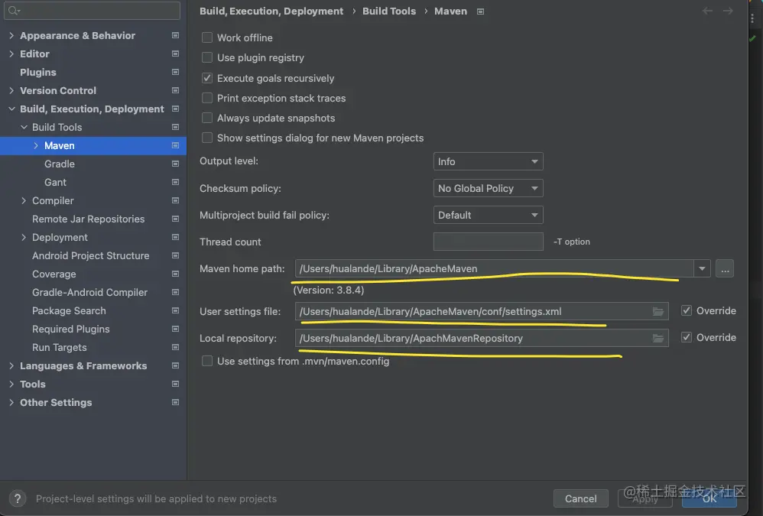The width and height of the screenshot is (763, 516).
Task: Open the Multiproject build fail policy dropdown
Action: tap(488, 216)
